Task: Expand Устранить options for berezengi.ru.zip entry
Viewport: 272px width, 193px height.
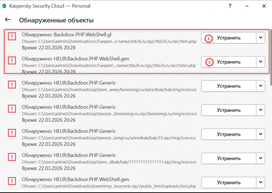Action: coord(260,110)
